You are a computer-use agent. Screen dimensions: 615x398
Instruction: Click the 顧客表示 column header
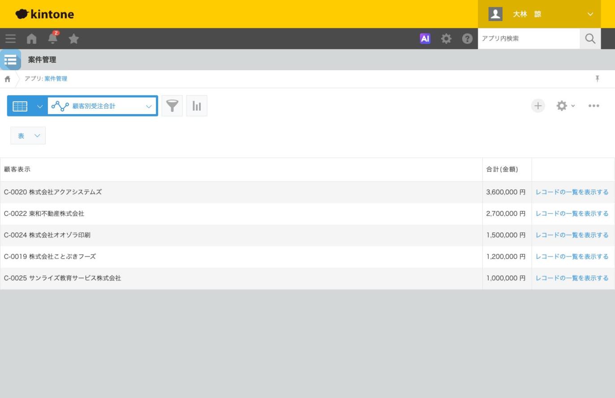coord(241,169)
